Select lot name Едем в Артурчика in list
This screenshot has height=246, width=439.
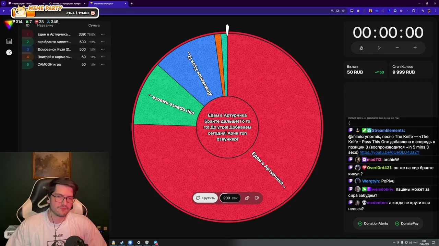pyautogui.click(x=54, y=35)
